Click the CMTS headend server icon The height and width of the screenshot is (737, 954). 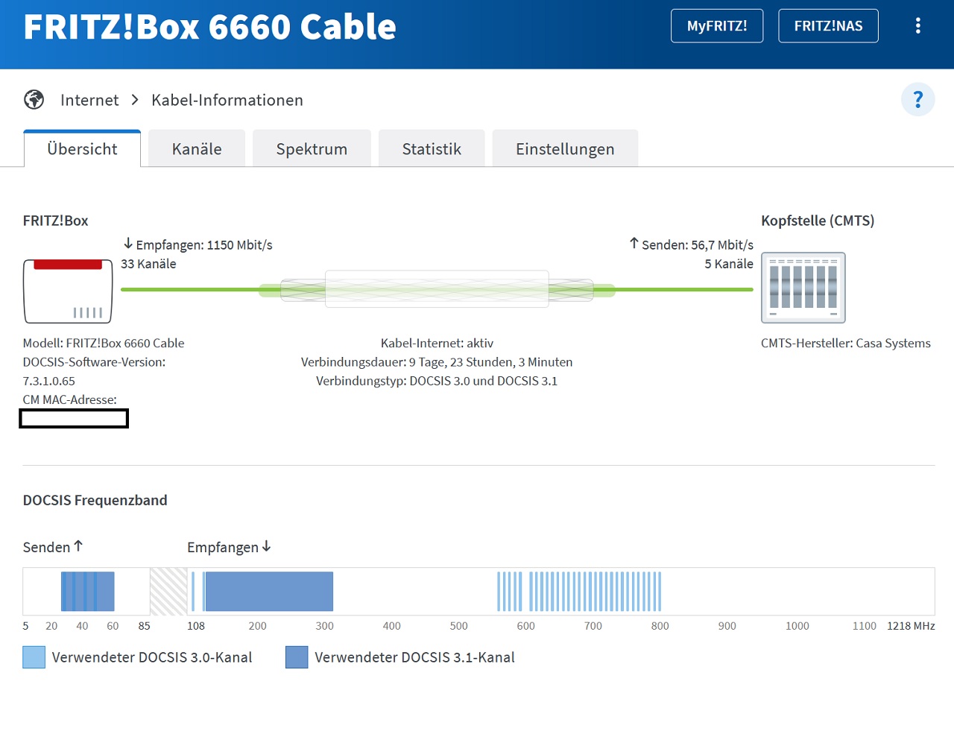pyautogui.click(x=803, y=288)
